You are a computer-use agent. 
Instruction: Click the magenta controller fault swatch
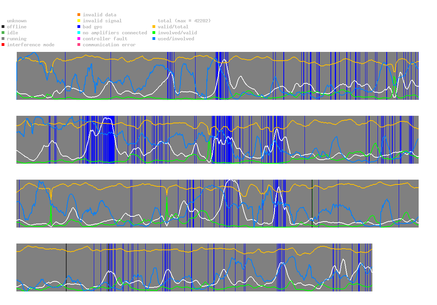point(79,39)
